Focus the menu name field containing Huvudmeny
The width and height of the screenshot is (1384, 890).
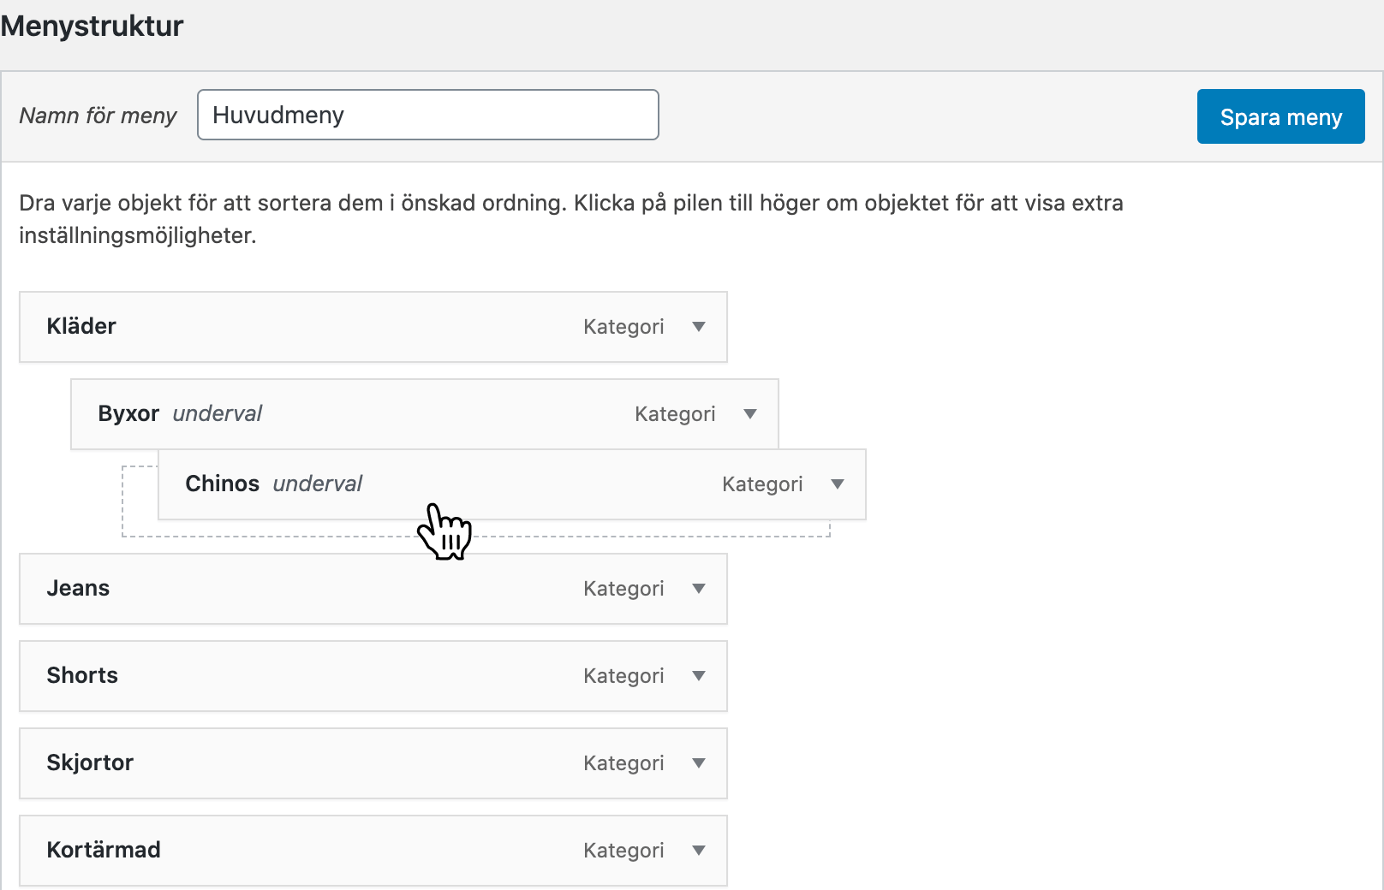point(427,115)
